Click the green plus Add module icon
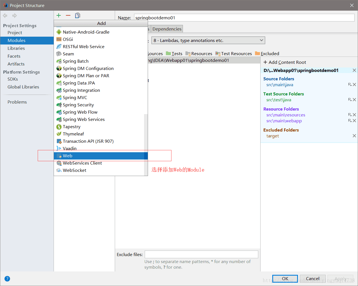Image resolution: width=358 pixels, height=286 pixels. [59, 15]
